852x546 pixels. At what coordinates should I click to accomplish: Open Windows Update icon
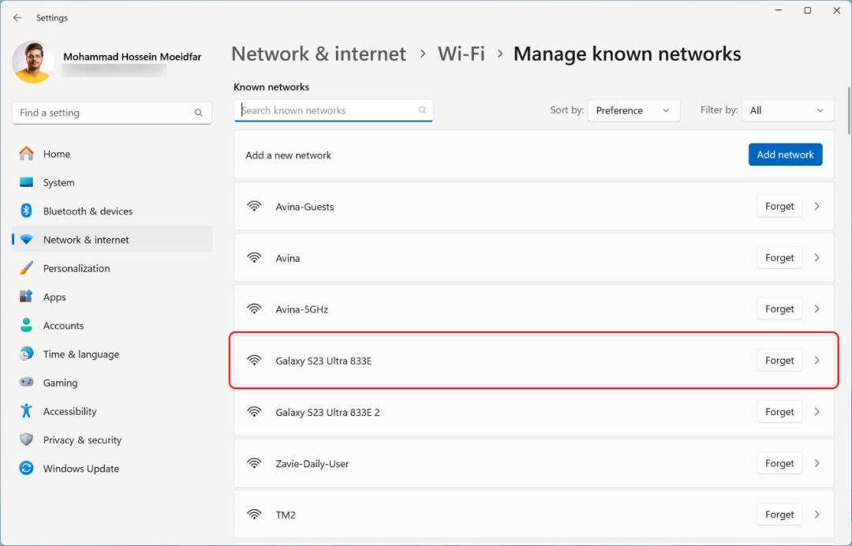26,469
